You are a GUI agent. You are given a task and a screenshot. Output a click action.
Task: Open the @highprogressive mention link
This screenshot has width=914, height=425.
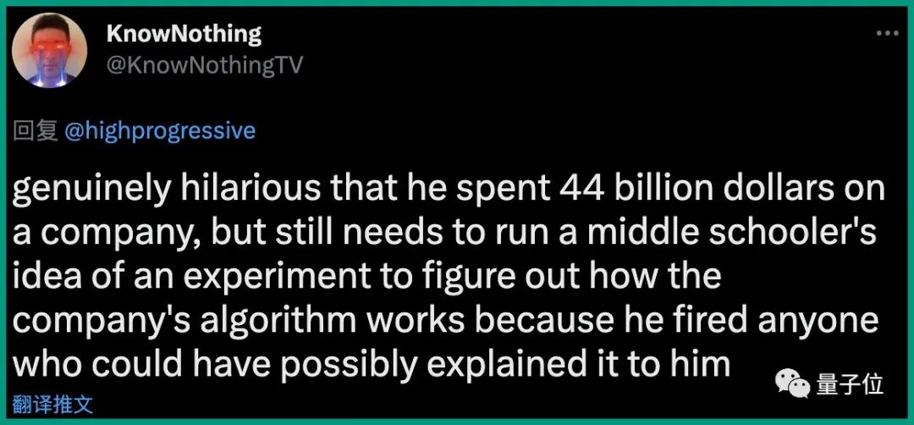[x=158, y=131]
